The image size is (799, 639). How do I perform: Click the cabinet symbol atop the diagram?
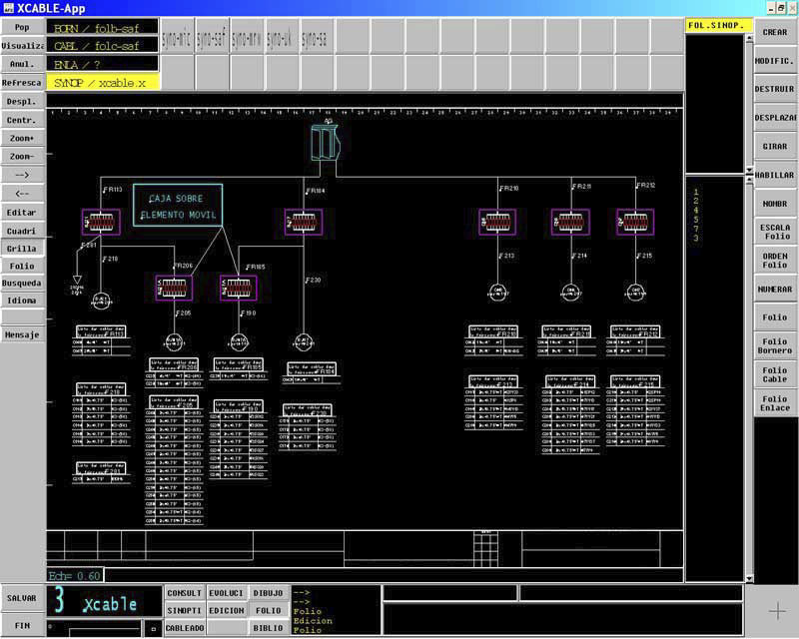coord(325,143)
